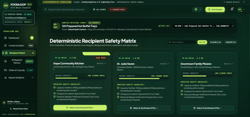Screen dimensions: 250x117
Task: Click the v3.4 version badge
Action: pyautogui.click(x=29, y=4)
